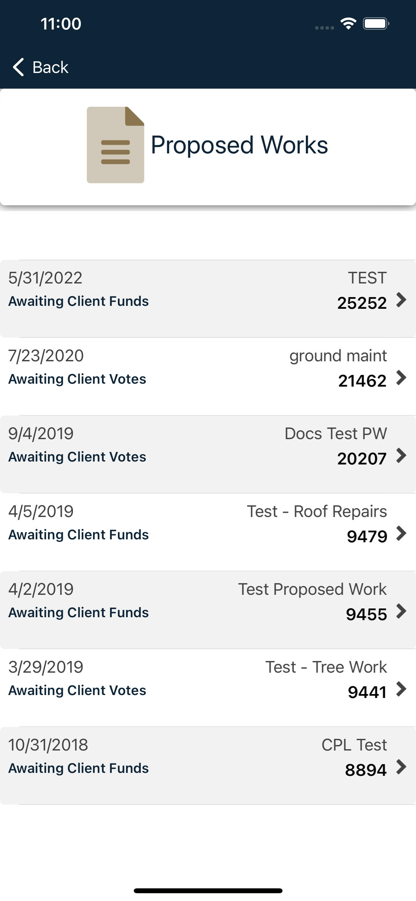Tap the Proposed Works header title
Screen dimensions: 416x901
coord(239,145)
